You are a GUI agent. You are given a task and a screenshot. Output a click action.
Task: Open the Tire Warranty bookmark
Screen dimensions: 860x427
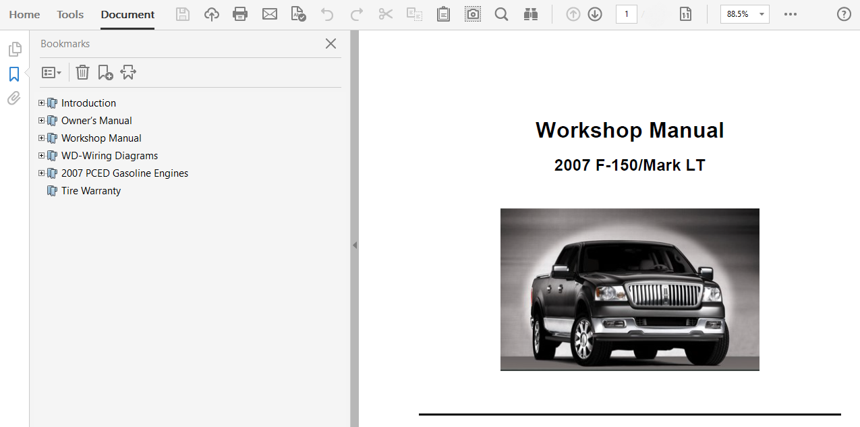90,191
